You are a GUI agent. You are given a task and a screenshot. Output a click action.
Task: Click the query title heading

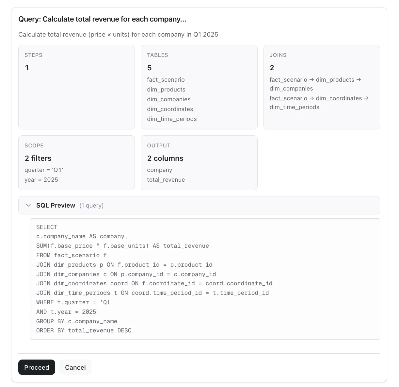tap(102, 19)
